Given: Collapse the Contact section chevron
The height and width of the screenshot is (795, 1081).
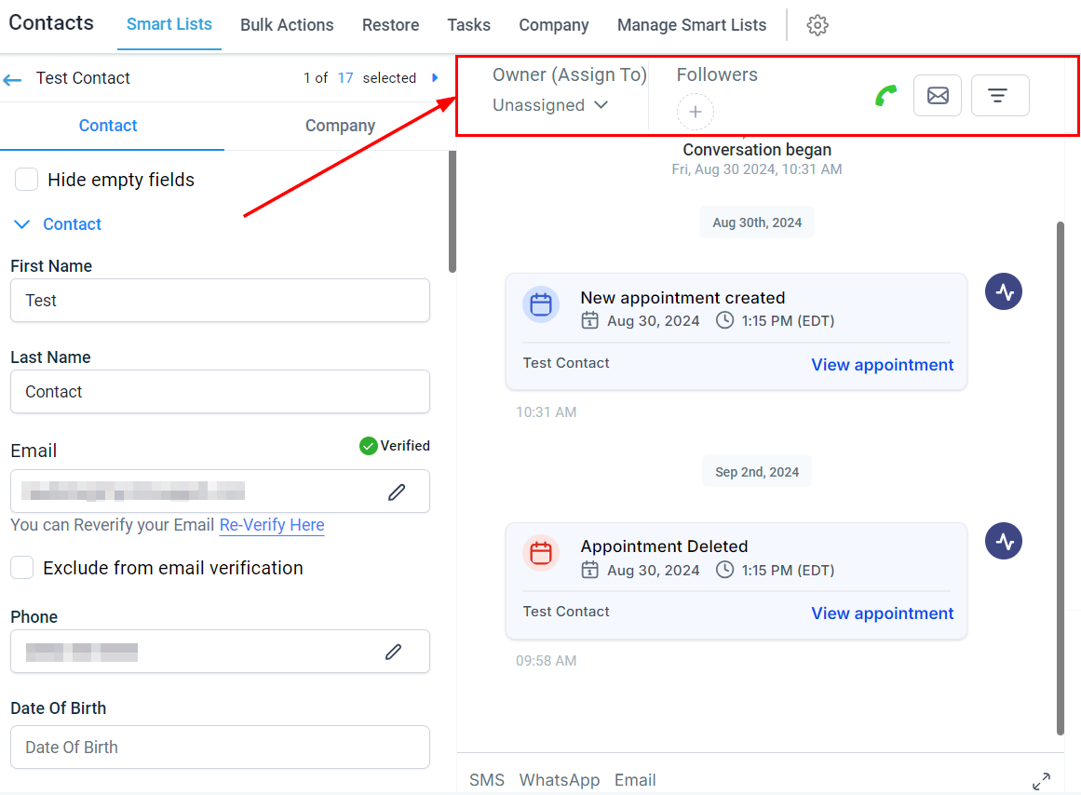Looking at the screenshot, I should coord(22,224).
